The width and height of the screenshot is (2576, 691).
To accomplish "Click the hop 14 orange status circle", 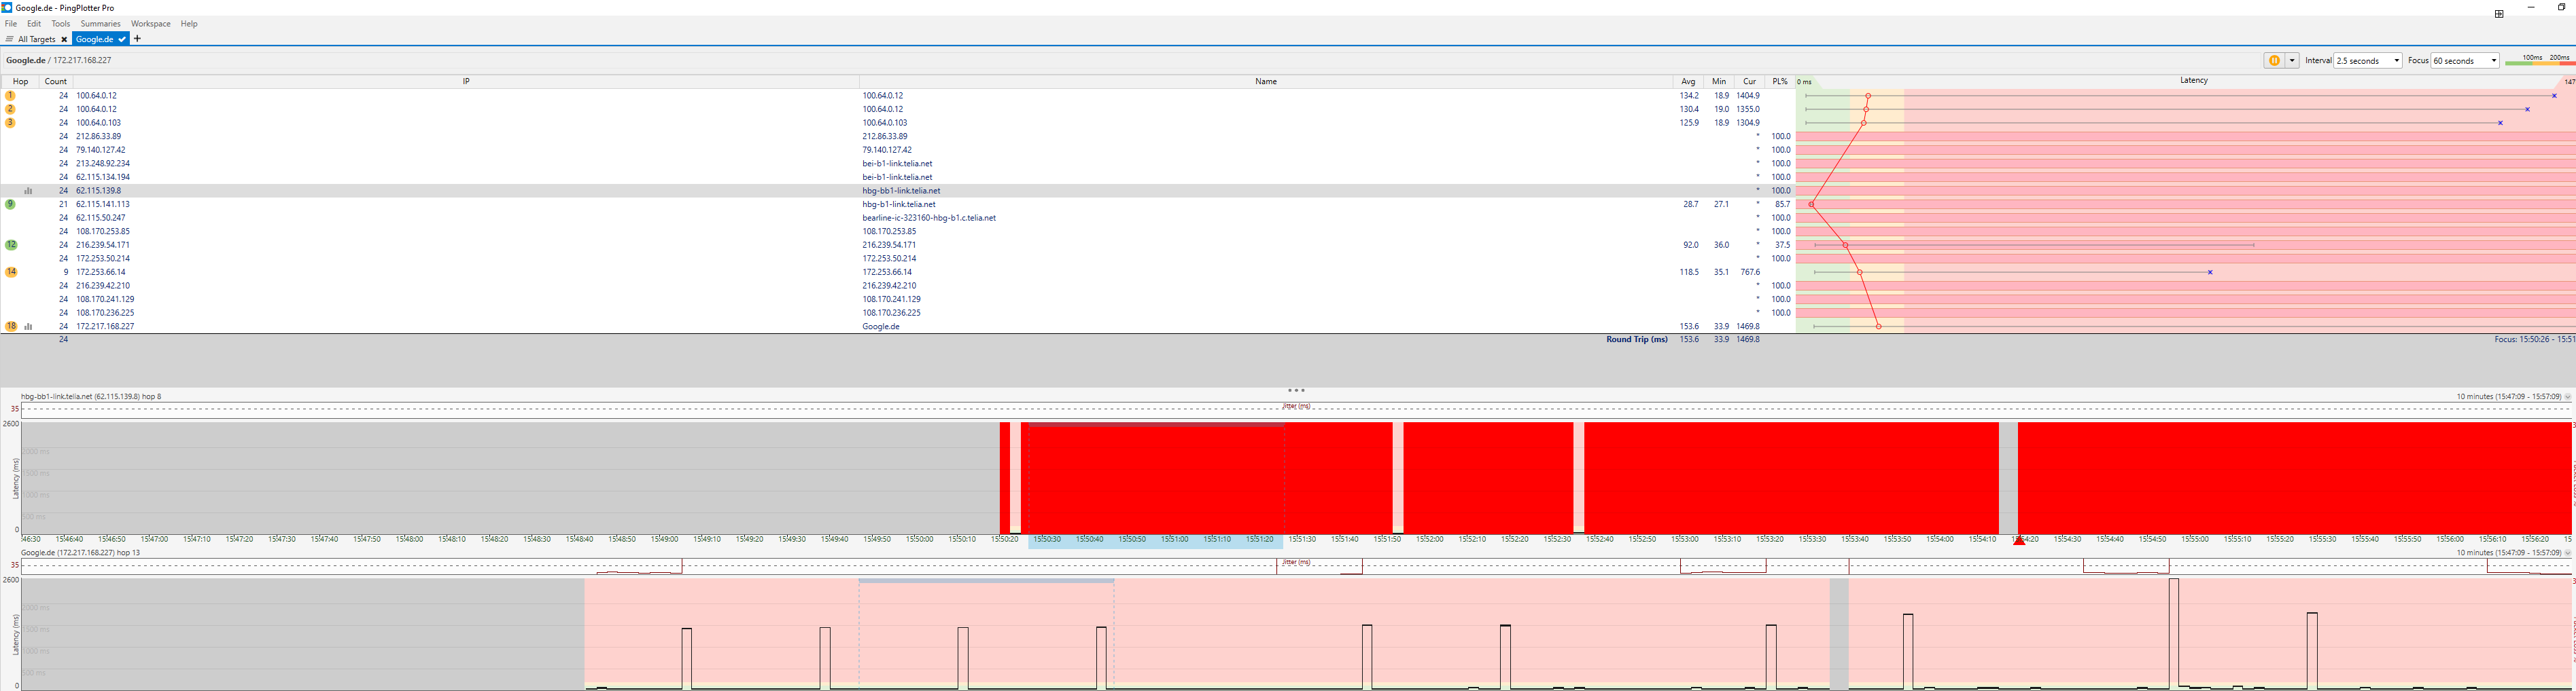I will [x=11, y=272].
